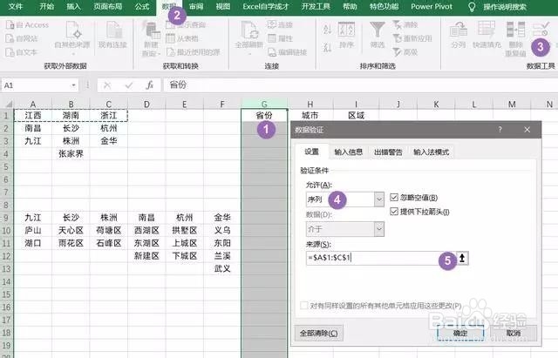The width and height of the screenshot is (558, 358).
Task: Switch to the 审阅 review tab
Action: click(x=196, y=7)
